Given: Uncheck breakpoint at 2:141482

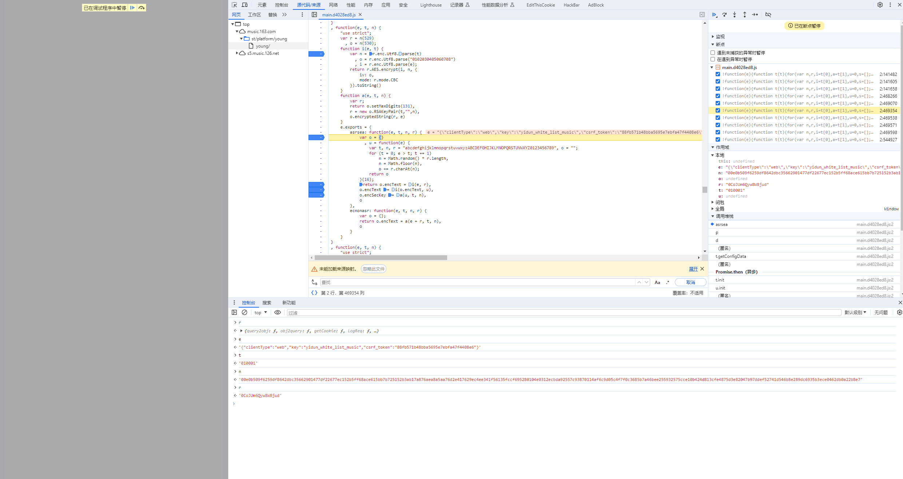Looking at the screenshot, I should (718, 74).
